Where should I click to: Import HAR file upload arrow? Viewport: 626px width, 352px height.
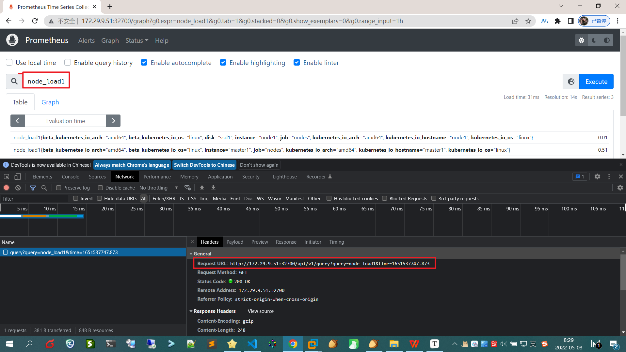point(202,188)
